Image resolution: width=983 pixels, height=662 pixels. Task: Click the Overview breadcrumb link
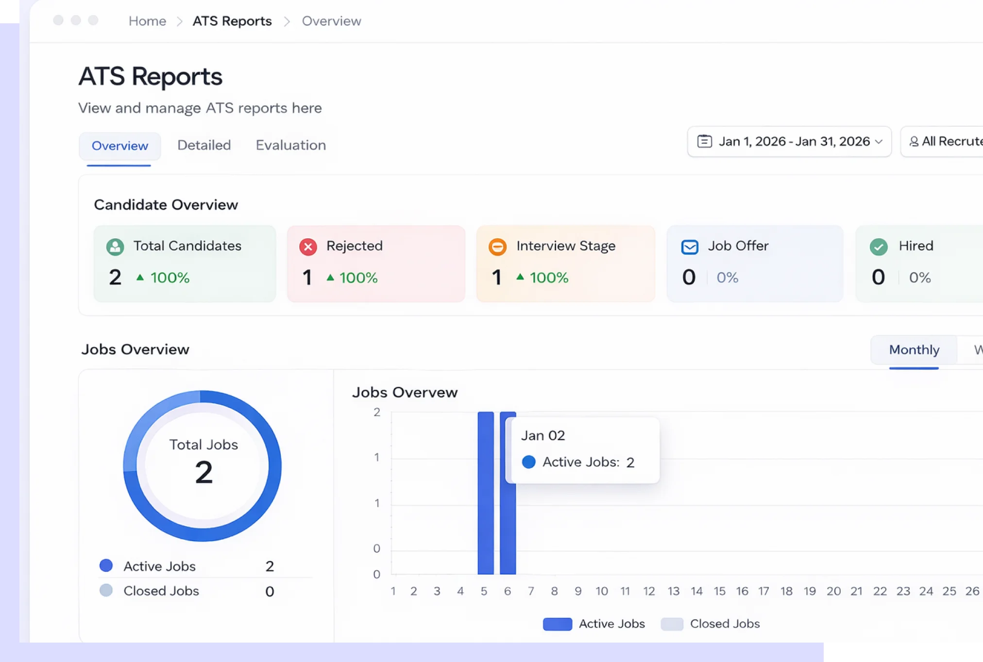click(331, 21)
